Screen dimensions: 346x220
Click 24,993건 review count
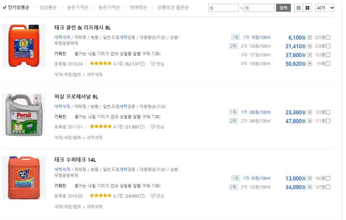click(135, 196)
